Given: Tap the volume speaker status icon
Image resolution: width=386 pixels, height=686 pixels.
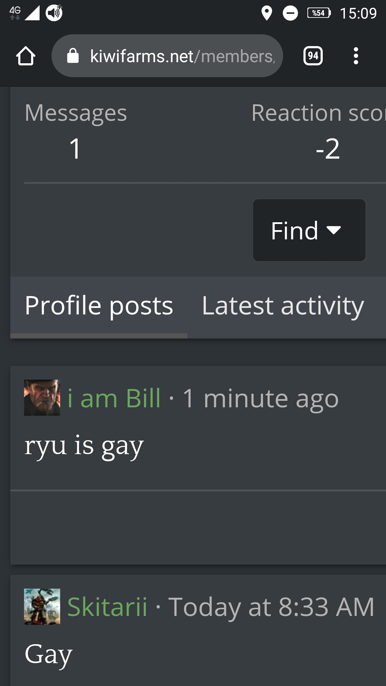Looking at the screenshot, I should pos(54,13).
